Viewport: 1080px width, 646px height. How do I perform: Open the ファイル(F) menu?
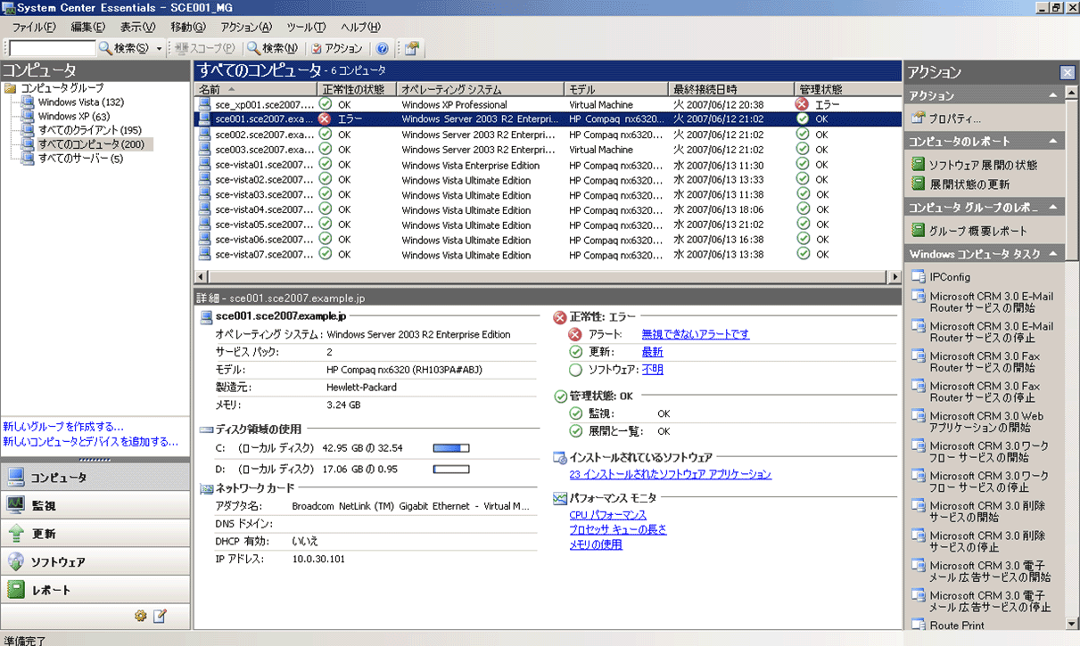click(34, 28)
